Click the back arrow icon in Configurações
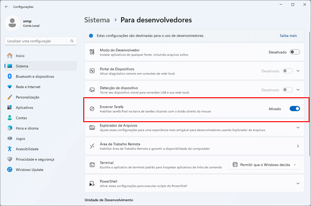This screenshot has height=206, width=311. [7, 7]
